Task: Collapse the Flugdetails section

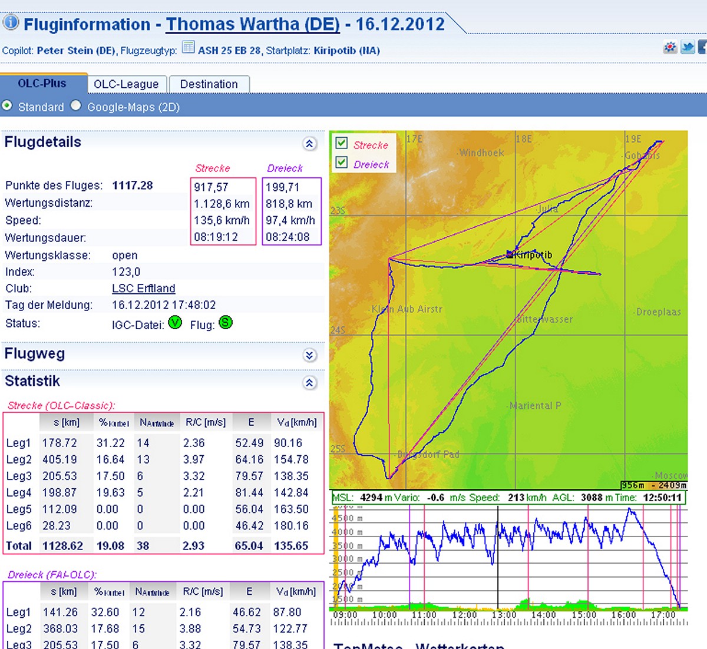Action: pyautogui.click(x=309, y=144)
